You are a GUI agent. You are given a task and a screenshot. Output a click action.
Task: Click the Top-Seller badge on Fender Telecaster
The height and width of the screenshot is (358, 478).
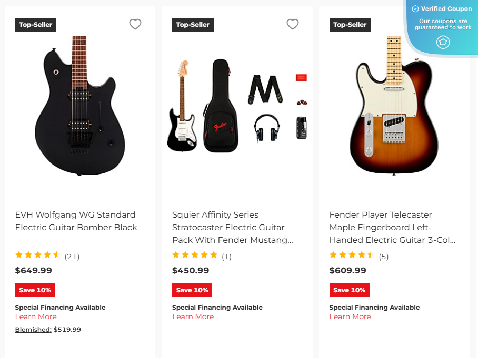click(350, 24)
